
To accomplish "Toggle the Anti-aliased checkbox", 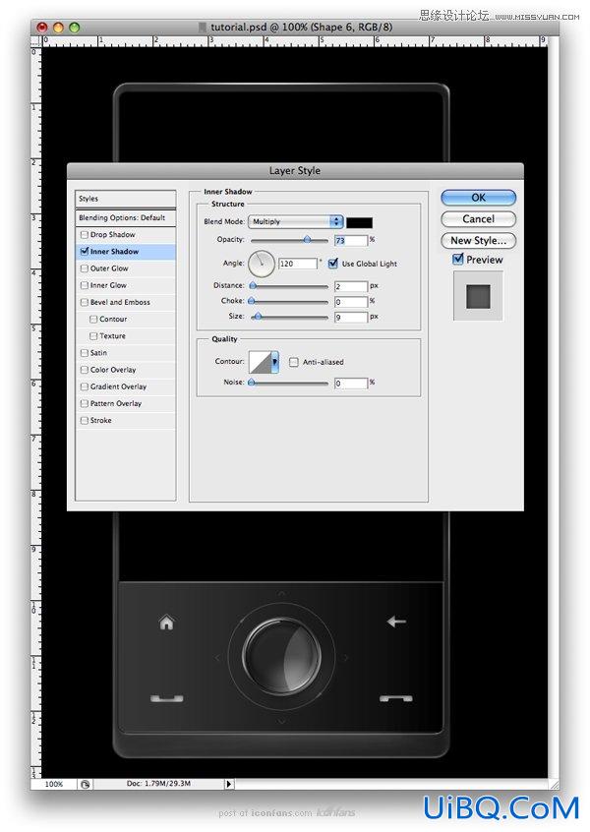I will 293,362.
